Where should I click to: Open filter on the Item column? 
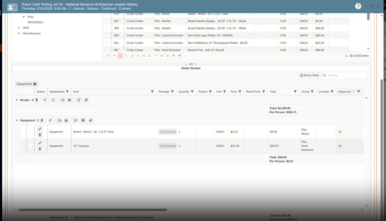(152, 91)
